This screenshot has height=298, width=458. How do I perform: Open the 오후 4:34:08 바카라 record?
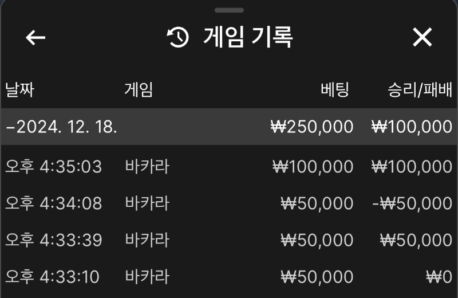(x=229, y=203)
